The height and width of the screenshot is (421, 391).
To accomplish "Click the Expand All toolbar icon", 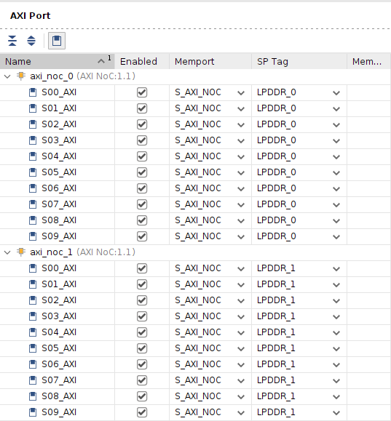I will pos(31,41).
